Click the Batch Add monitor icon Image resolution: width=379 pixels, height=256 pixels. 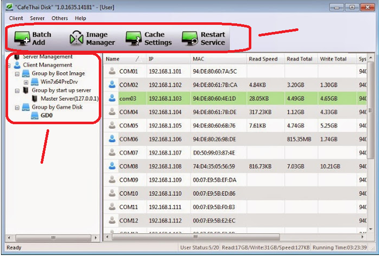(x=22, y=39)
